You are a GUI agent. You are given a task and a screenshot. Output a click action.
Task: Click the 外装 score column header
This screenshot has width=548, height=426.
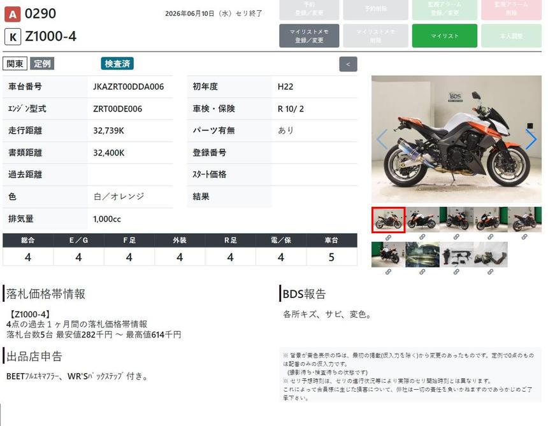pyautogui.click(x=180, y=240)
